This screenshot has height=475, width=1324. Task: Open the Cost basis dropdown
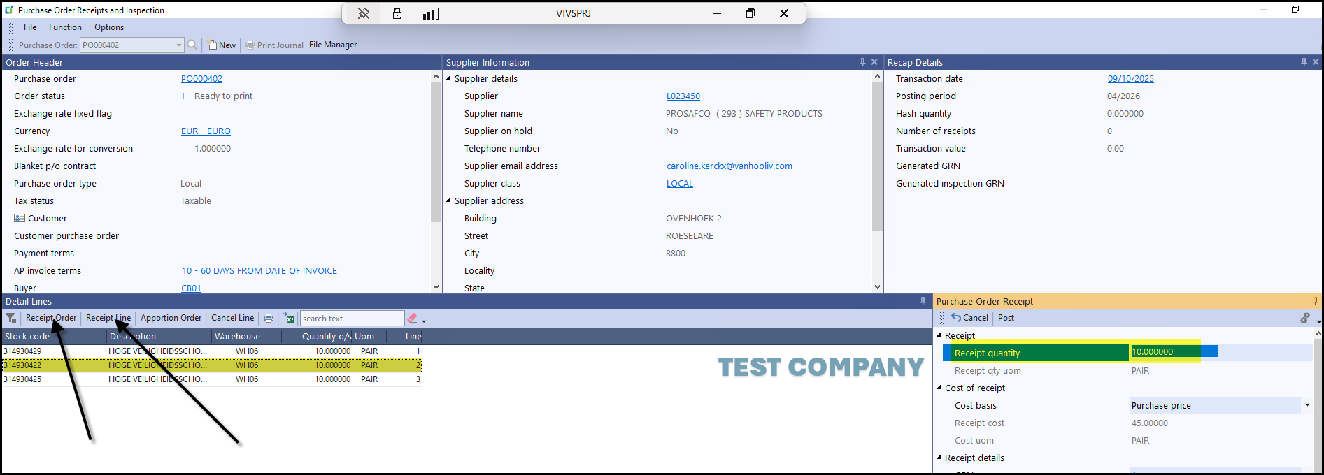1307,405
